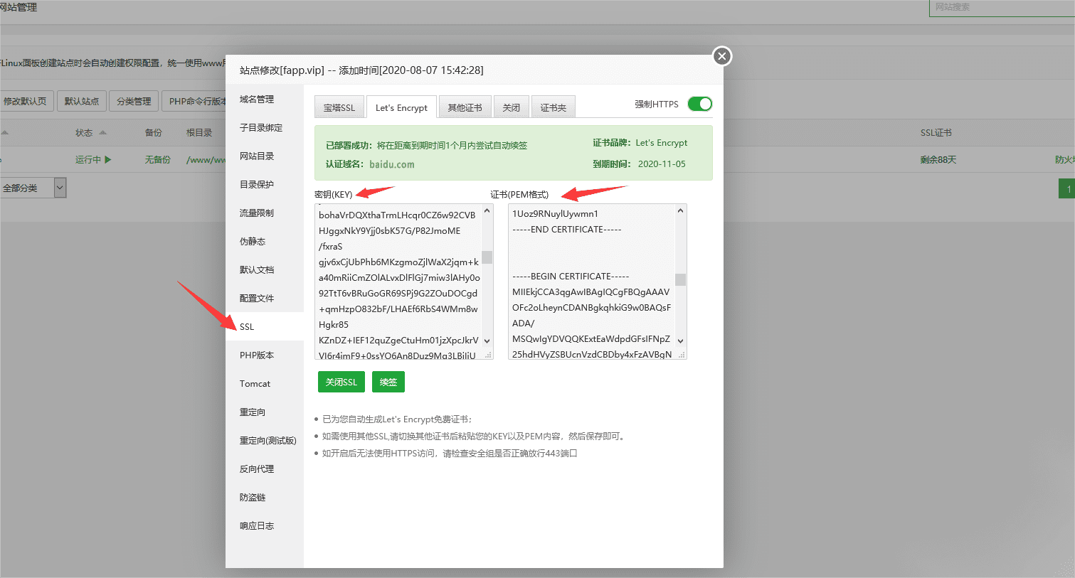Click the 关闭SSL button

click(341, 382)
